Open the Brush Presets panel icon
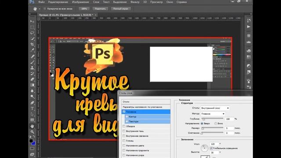 pyautogui.click(x=249, y=87)
